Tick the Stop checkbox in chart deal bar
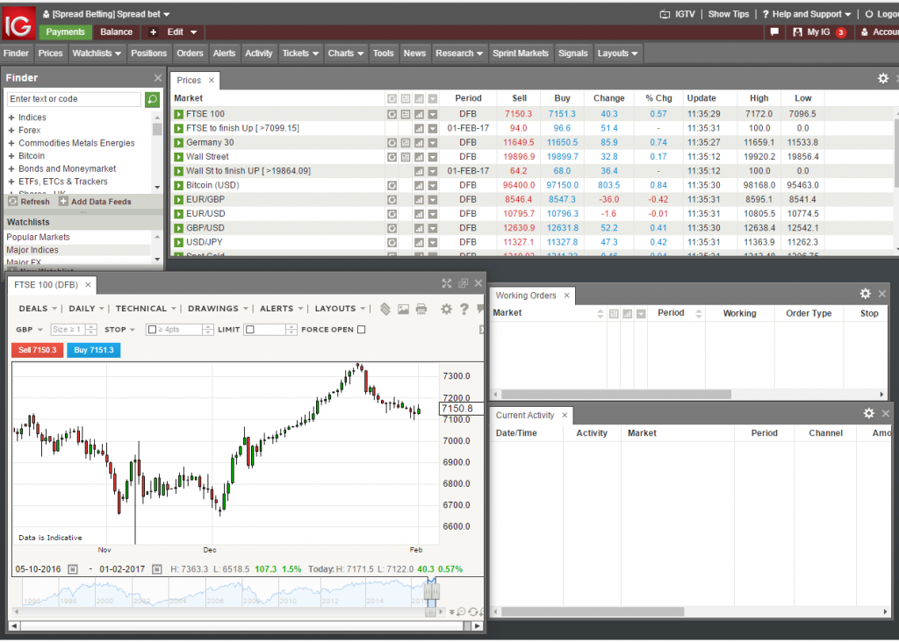Viewport: 899px width, 642px height. [152, 330]
